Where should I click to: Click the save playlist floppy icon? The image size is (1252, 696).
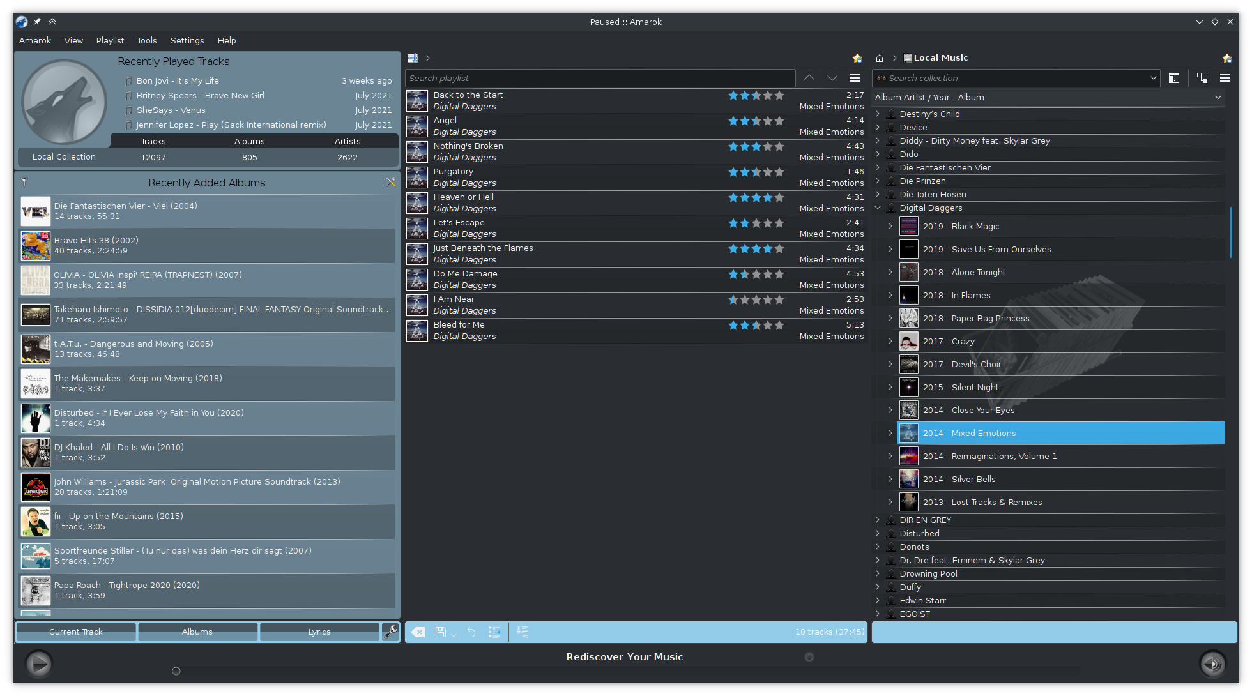pos(441,632)
